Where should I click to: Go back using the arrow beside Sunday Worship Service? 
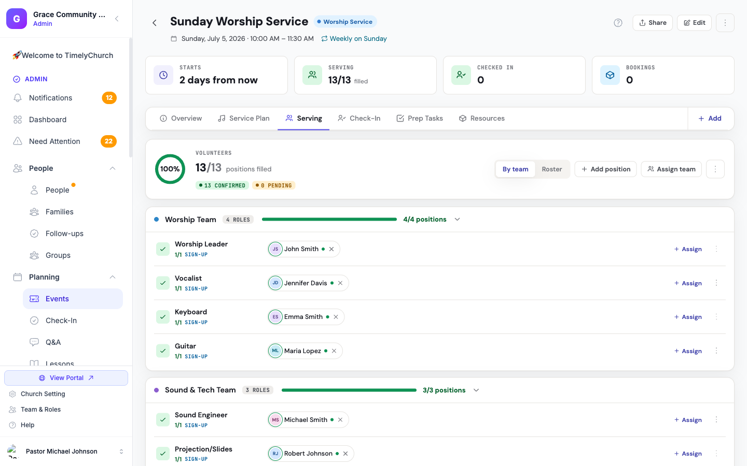click(x=154, y=23)
